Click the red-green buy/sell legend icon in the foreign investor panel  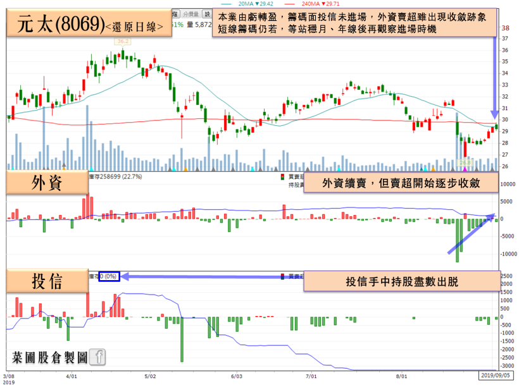point(282,177)
